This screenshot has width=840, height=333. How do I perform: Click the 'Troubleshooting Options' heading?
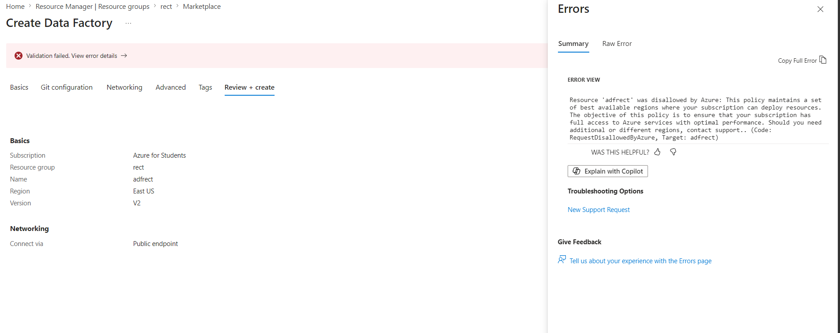605,191
